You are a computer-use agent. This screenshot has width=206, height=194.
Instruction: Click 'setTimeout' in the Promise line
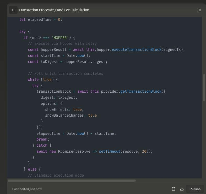[110, 151]
